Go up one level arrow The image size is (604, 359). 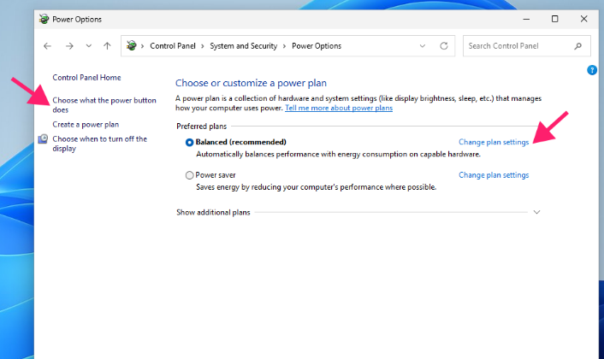[x=107, y=46]
